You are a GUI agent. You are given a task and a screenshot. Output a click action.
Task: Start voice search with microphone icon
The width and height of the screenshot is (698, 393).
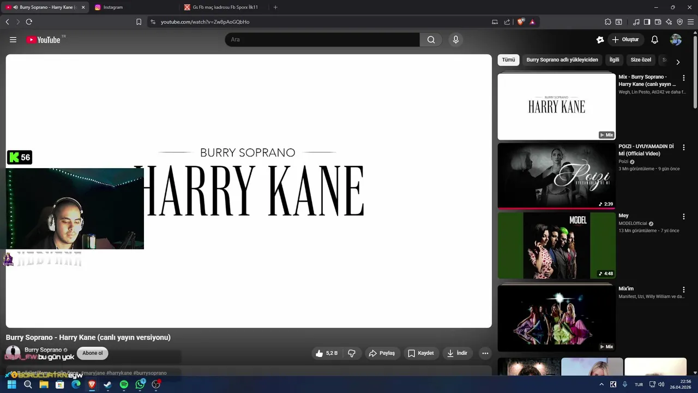456,39
